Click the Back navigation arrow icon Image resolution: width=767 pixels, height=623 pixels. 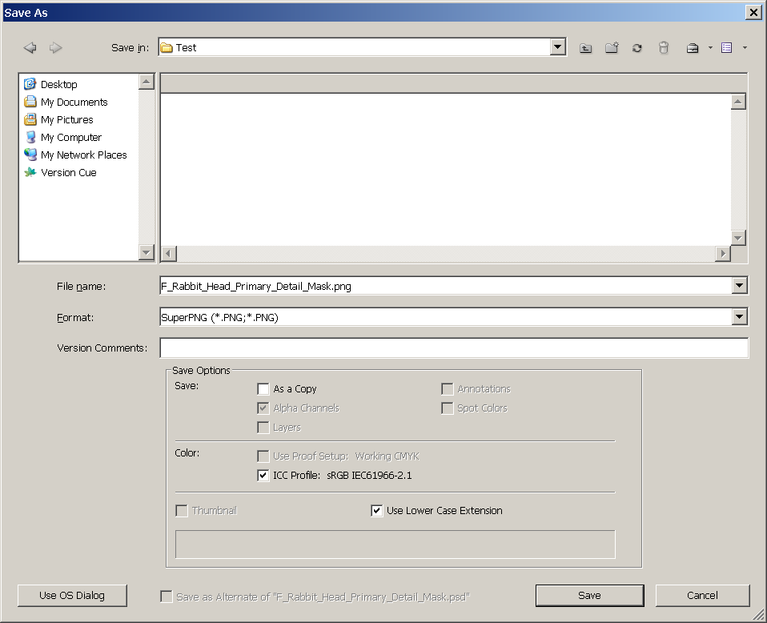tap(30, 48)
